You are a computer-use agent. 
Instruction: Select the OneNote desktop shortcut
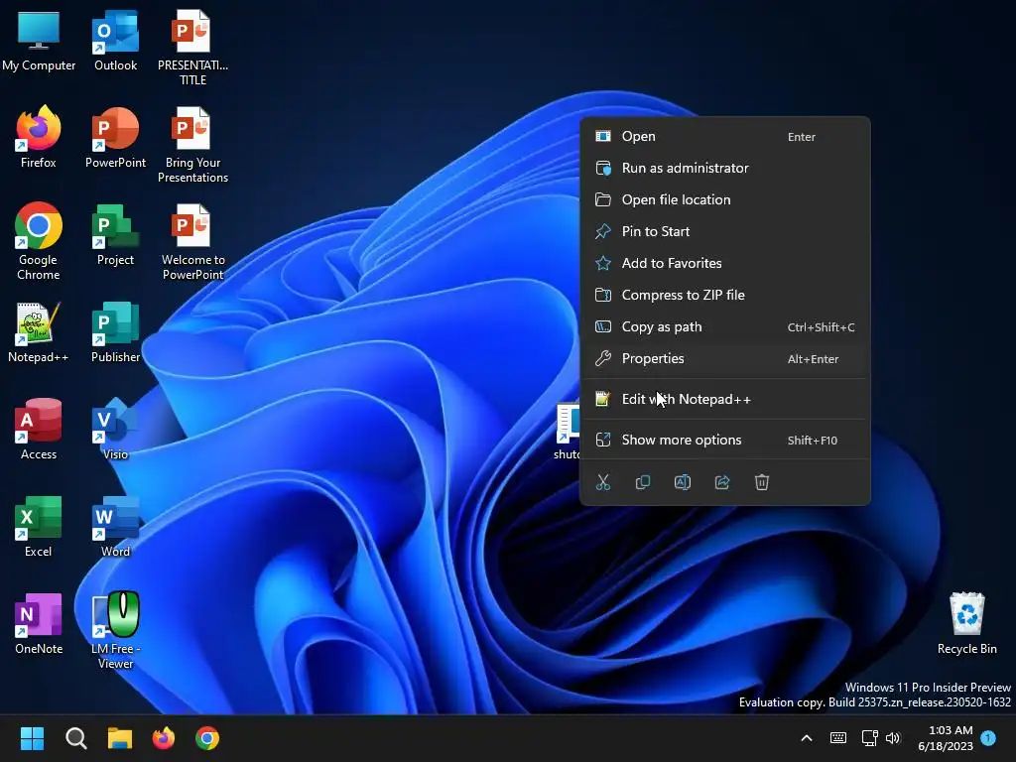(39, 623)
